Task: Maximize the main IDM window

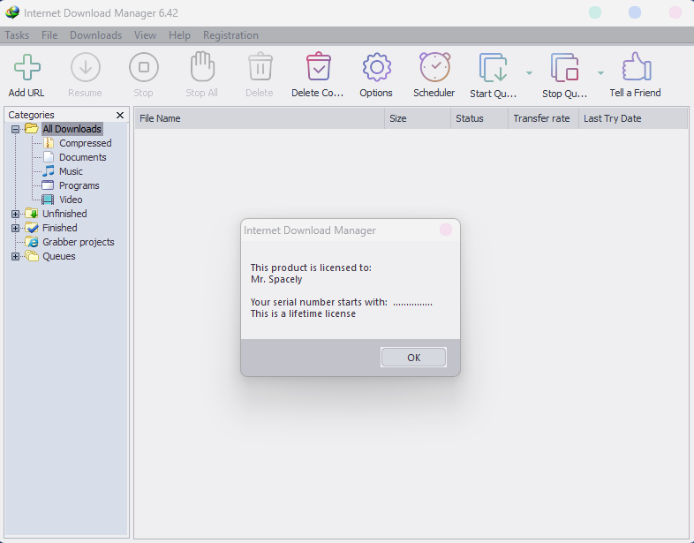Action: click(x=635, y=12)
